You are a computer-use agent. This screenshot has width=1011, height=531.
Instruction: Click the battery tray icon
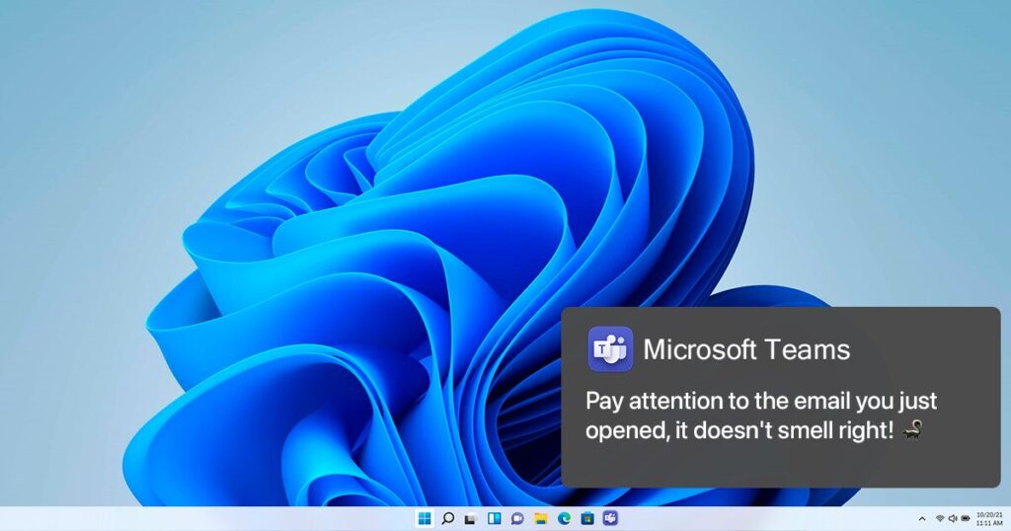point(966,519)
